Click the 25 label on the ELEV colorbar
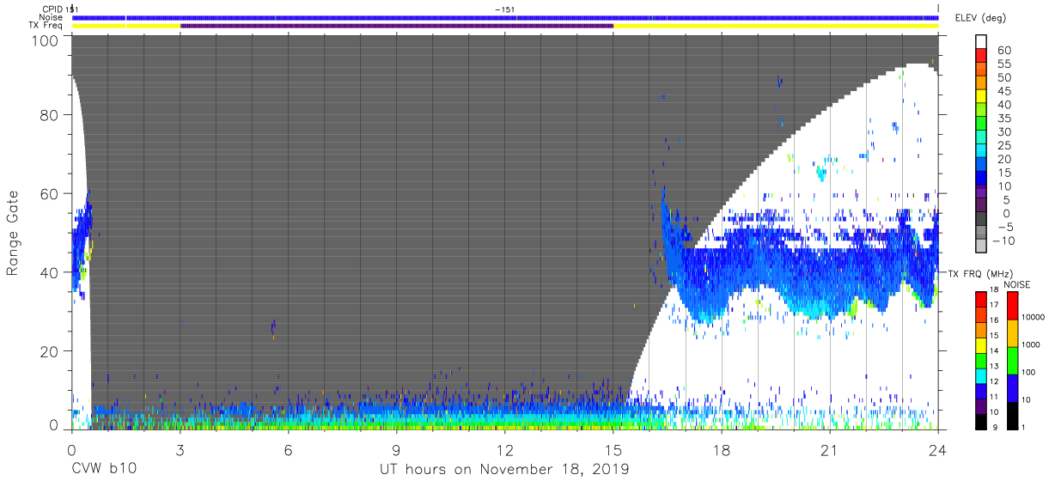 tap(1003, 145)
